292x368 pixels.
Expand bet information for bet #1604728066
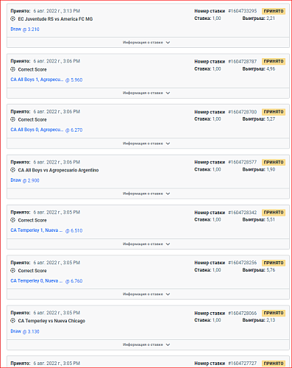coord(148,344)
